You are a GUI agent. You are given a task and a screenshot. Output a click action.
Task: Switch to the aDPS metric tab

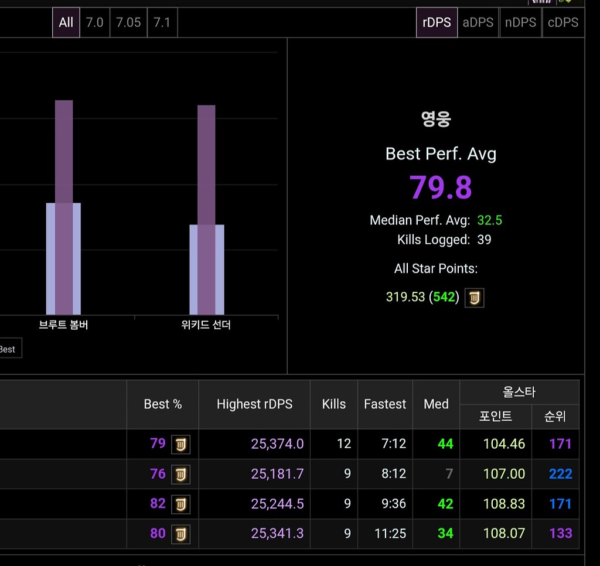[478, 23]
